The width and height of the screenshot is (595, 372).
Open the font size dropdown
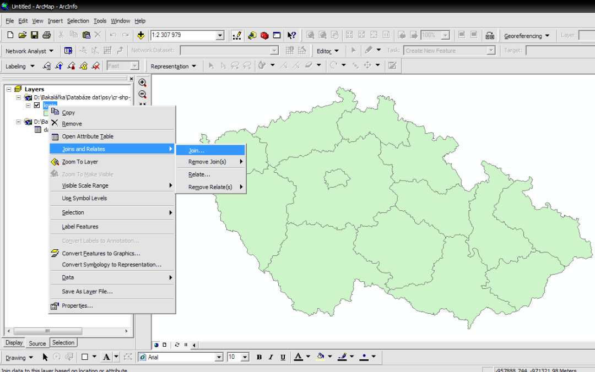[x=245, y=357]
